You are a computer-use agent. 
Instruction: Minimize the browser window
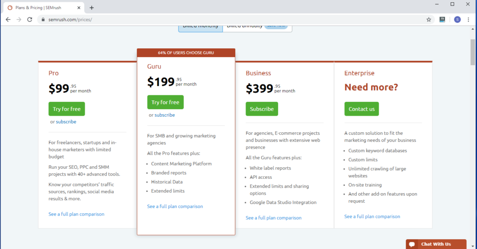pos(437,4)
